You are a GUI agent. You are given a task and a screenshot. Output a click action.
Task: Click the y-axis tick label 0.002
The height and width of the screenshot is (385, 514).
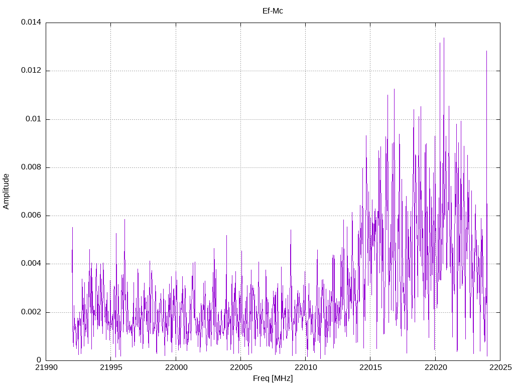[x=31, y=312]
